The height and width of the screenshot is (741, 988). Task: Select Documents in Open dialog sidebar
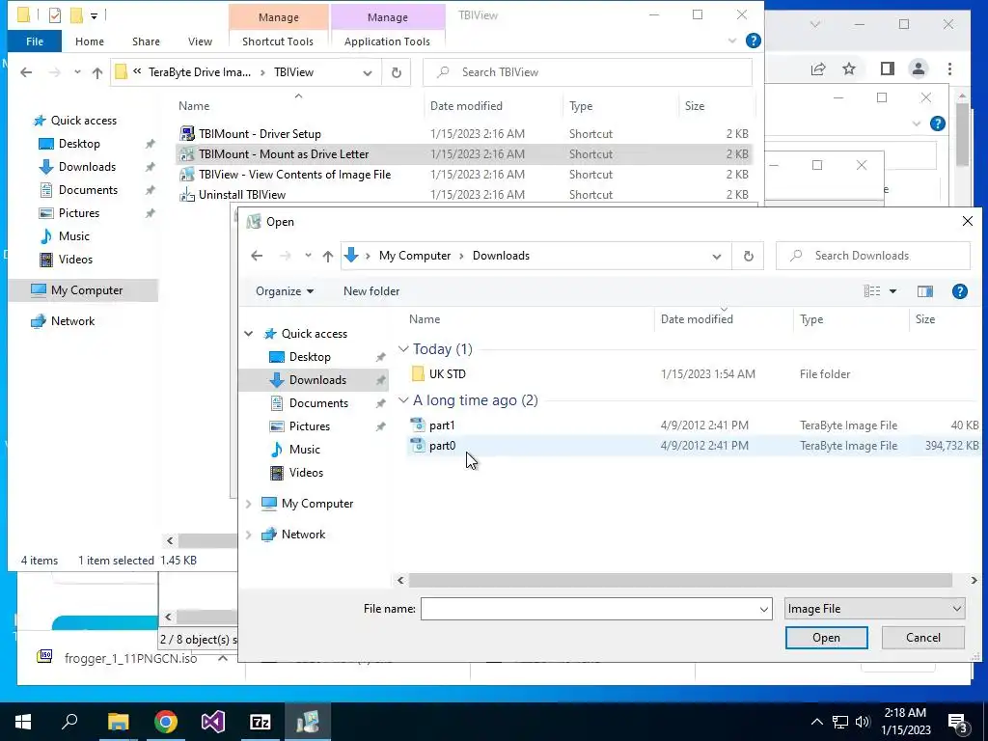[x=318, y=403]
